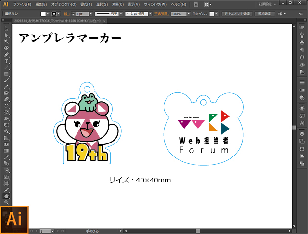The image size is (308, 234).
Task: Open the Appearance panel icon
Action: pyautogui.click(x=302, y=108)
